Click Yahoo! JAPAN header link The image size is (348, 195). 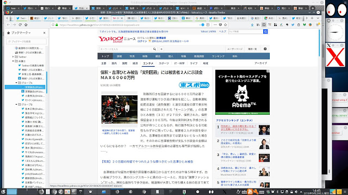(208, 31)
